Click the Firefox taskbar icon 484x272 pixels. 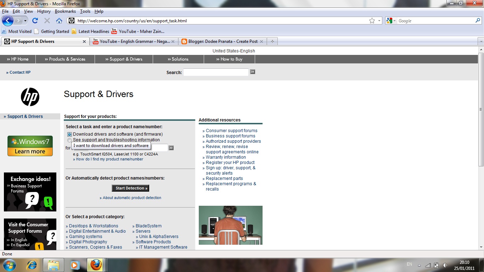pyautogui.click(x=96, y=265)
